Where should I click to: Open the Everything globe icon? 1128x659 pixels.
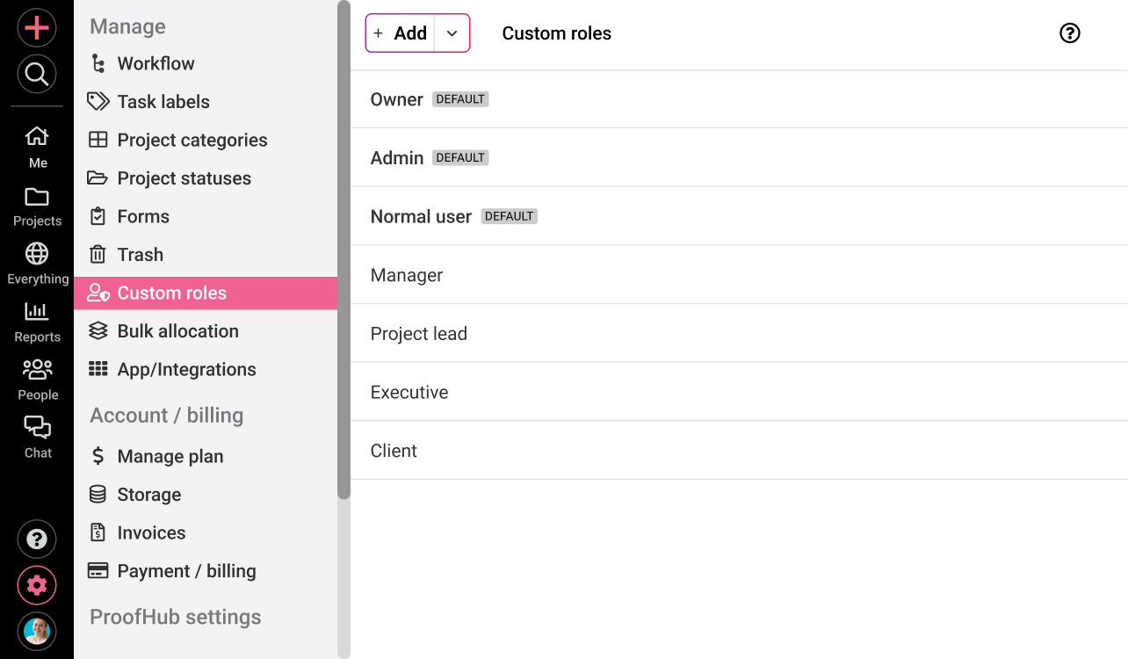pyautogui.click(x=37, y=253)
